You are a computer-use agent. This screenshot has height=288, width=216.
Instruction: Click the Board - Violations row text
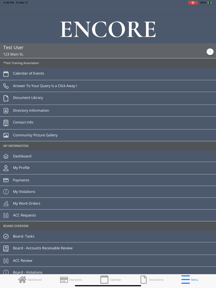pyautogui.click(x=27, y=272)
